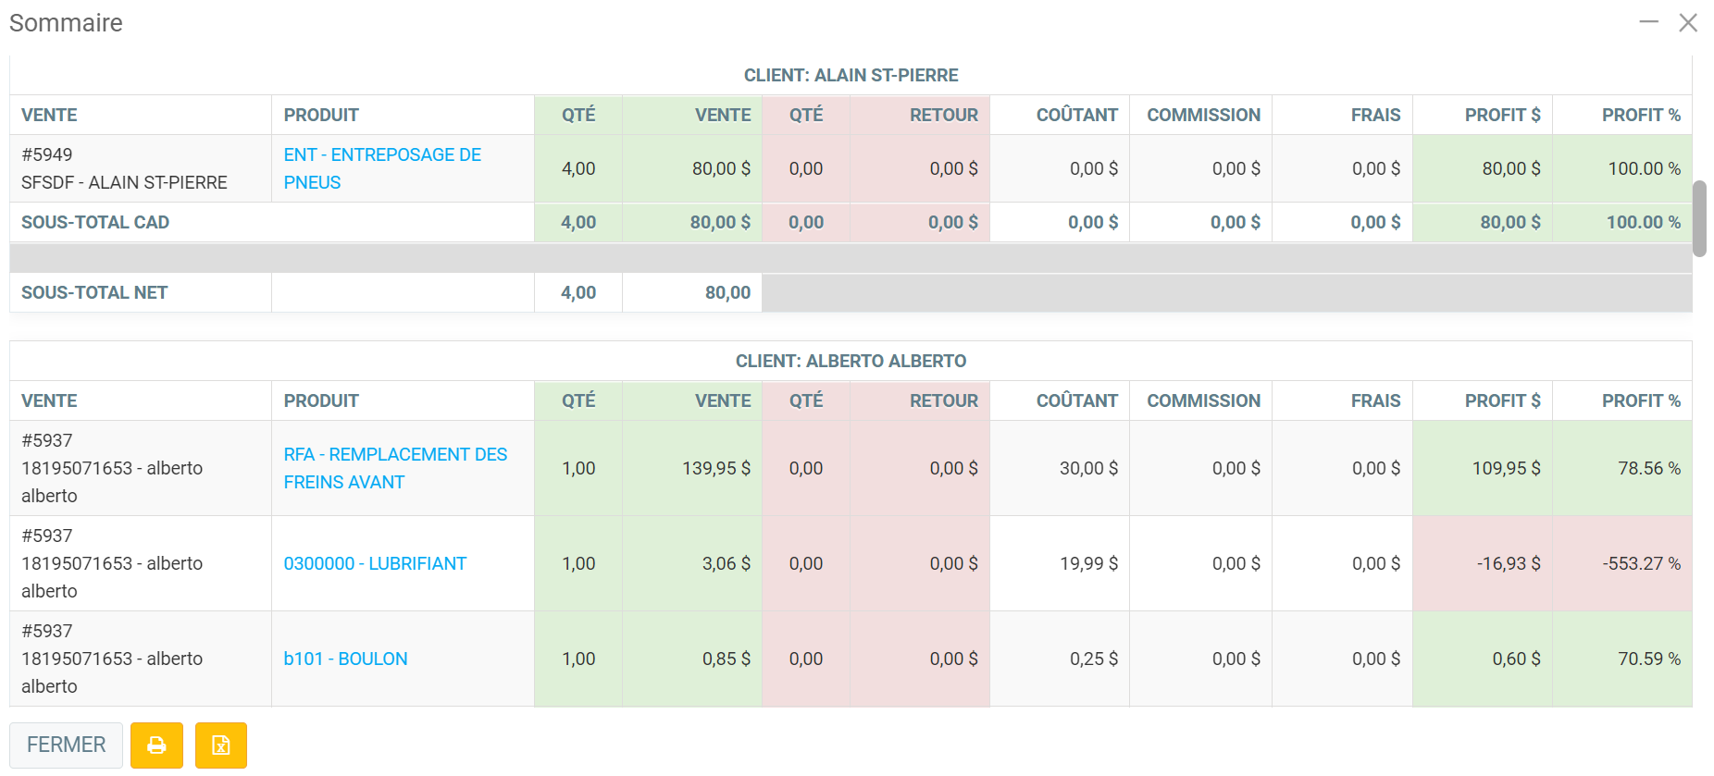
Task: Click the CLIENT: ALBERTO ALBERTO section header
Action: (x=851, y=361)
